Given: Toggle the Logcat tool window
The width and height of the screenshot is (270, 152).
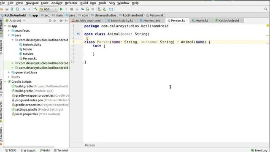Looking at the screenshot, I should click(28, 150).
